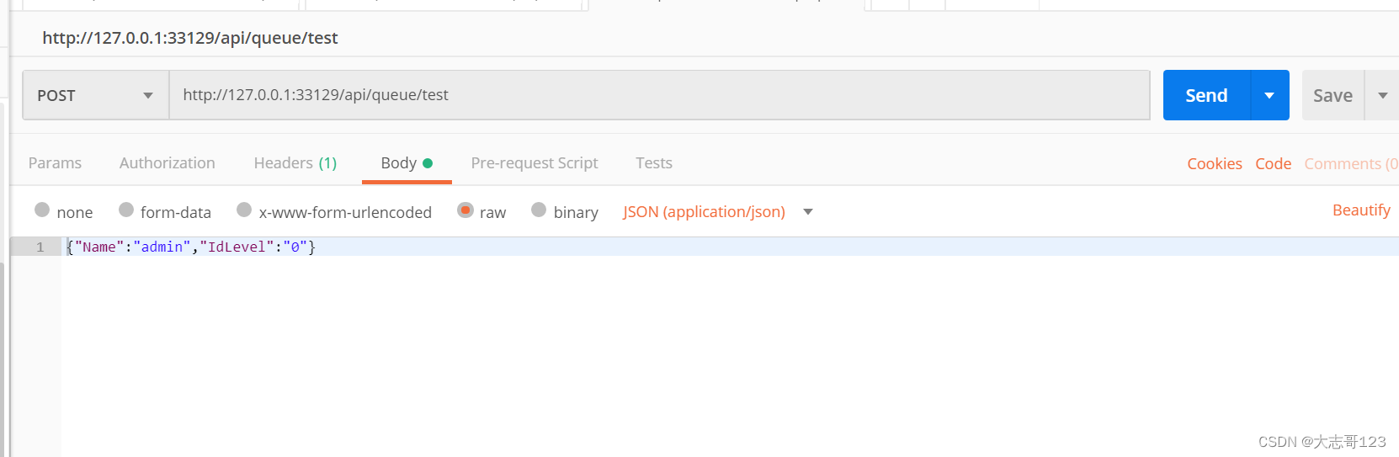1399x457 pixels.
Task: Expand the Send options dropdown arrow
Action: tap(1270, 95)
